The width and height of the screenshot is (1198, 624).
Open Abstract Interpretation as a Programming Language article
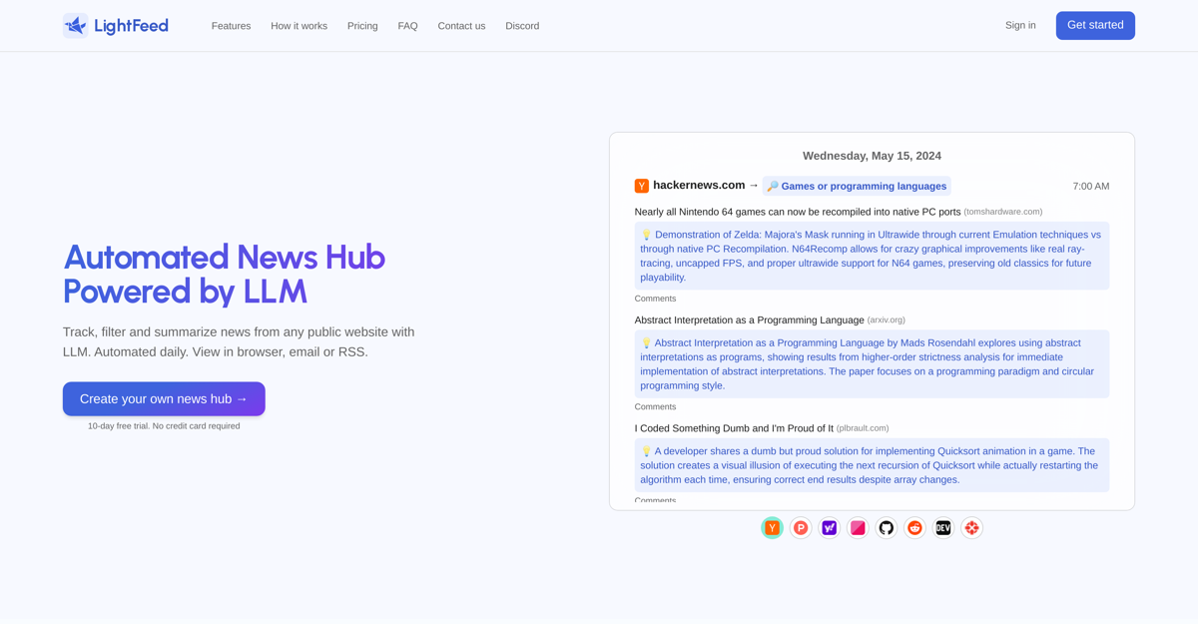click(750, 320)
